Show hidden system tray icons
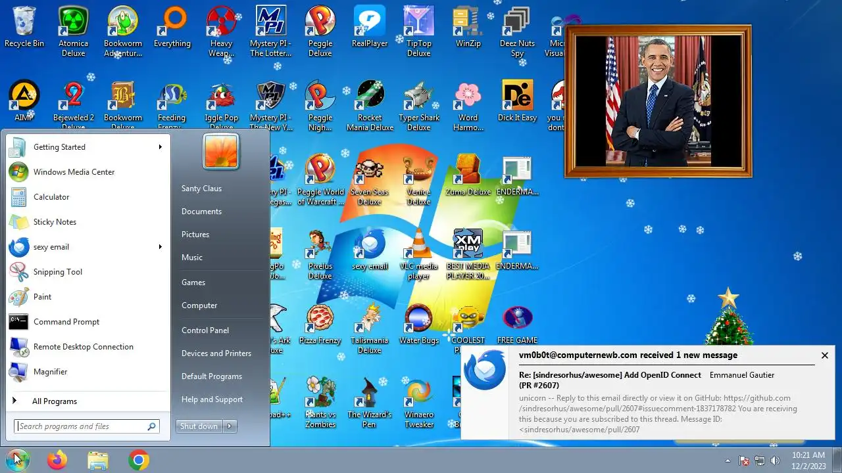This screenshot has height=473, width=842. (x=728, y=461)
